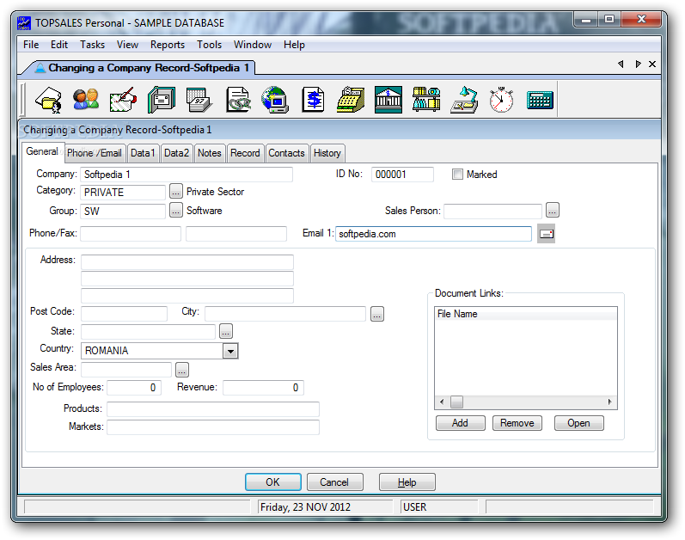Click the dollar sign document icon
Viewport: 685px width, 540px height.
tap(313, 100)
